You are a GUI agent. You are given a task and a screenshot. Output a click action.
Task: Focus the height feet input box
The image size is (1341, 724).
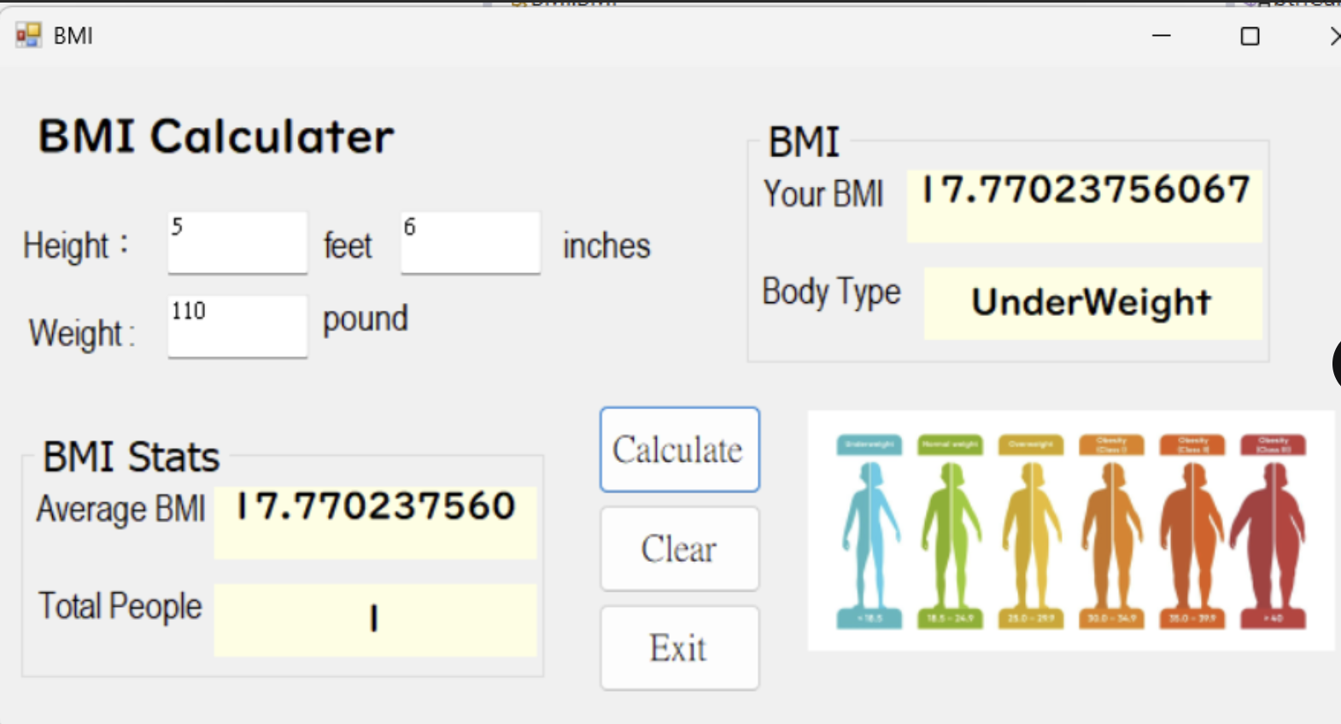point(237,243)
